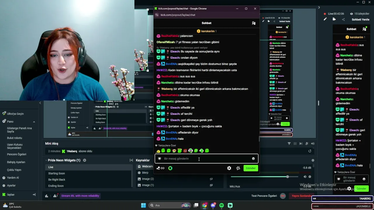Open Gösterge Paneli Ana Sayfa
The height and width of the screenshot is (210, 374).
tap(20, 130)
